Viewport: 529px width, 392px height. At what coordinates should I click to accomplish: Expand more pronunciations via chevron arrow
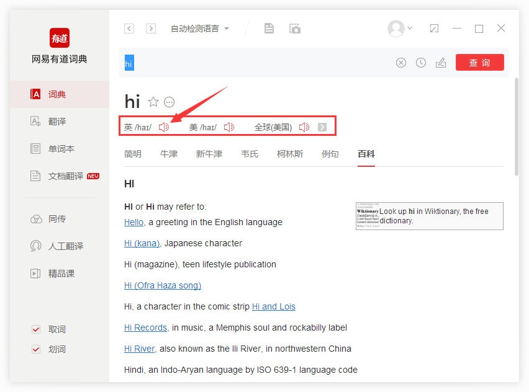click(322, 126)
